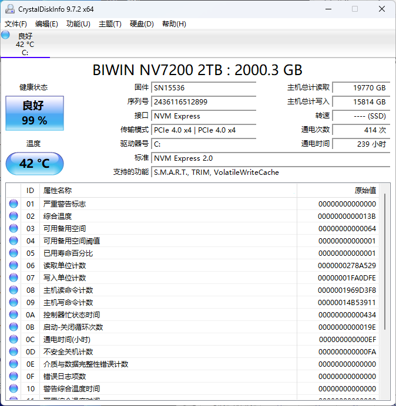Viewport: 396px width, 406px height.
Task: Click the status orb beside 综合温度 row
Action: coord(14,216)
